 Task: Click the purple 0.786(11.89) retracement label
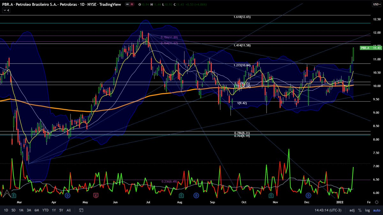tap(169, 38)
